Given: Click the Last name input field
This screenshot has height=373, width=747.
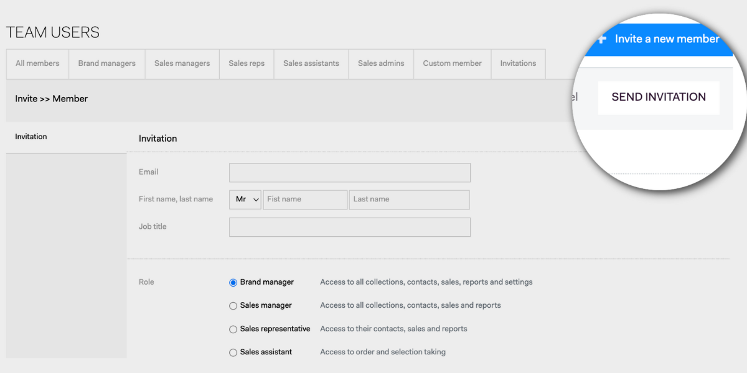Looking at the screenshot, I should point(409,200).
